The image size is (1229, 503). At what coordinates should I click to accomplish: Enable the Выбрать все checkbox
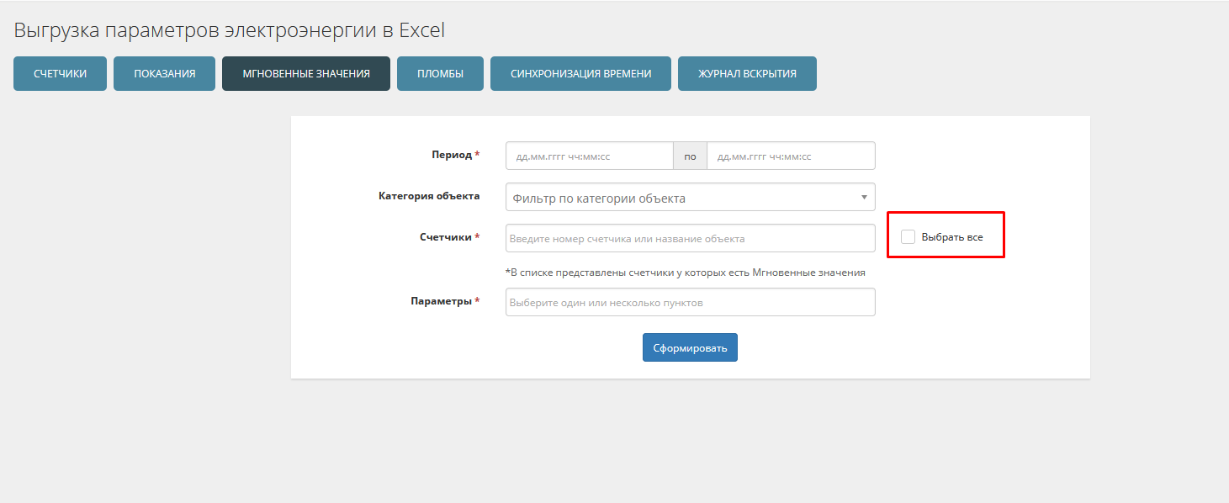[908, 237]
